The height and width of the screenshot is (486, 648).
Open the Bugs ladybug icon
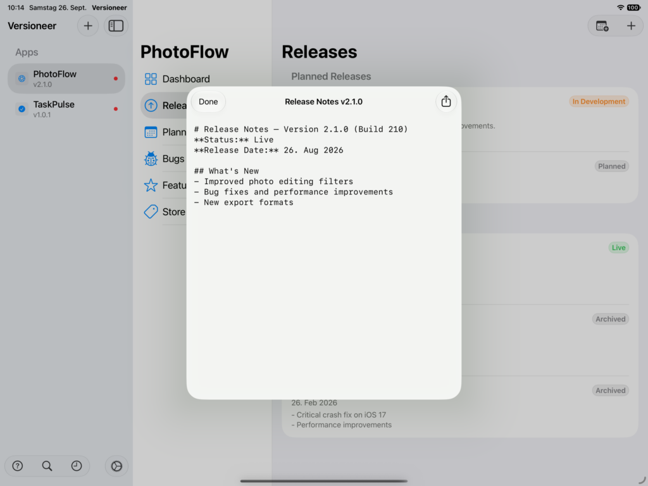(x=151, y=159)
